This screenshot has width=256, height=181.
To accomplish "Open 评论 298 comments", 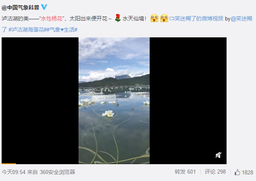I will [x=215, y=172].
